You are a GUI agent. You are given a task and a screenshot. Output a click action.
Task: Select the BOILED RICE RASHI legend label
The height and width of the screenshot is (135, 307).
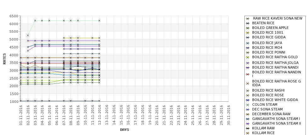click(268, 90)
